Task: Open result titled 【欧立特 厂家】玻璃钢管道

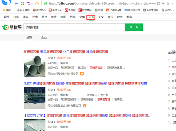Action: pyautogui.click(x=87, y=115)
